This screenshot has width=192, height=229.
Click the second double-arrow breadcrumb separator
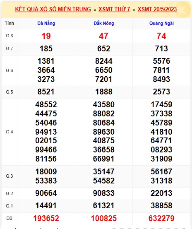(134, 10)
